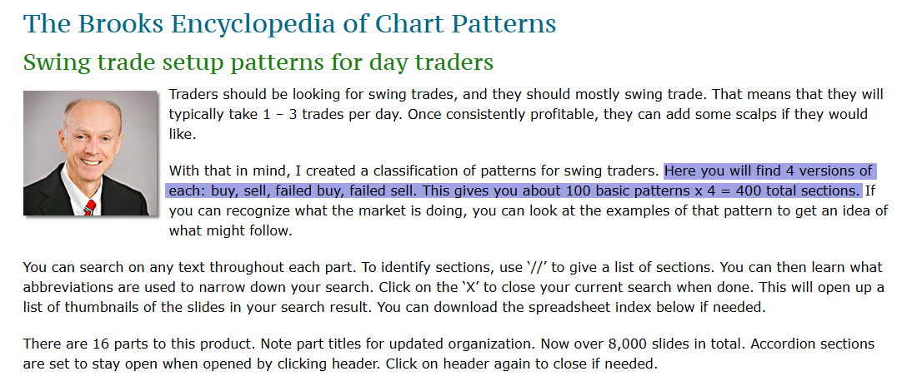Click the phrase "what might follow"

(x=230, y=230)
